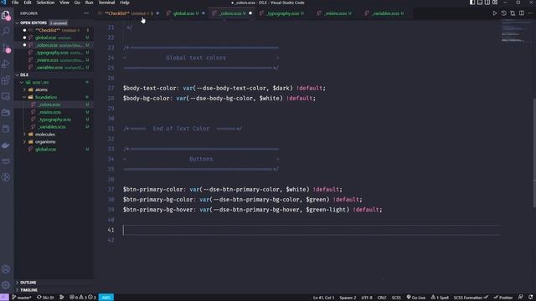Open _typography.scss in foundation folder tree
The height and width of the screenshot is (301, 536).
tap(54, 120)
